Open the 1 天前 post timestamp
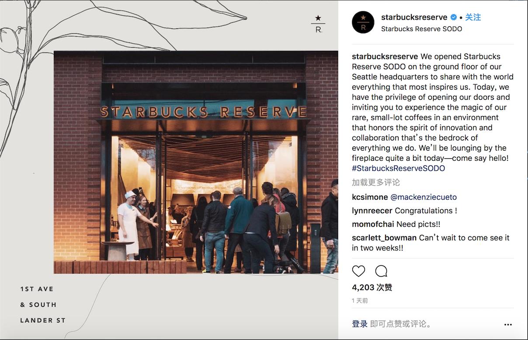This screenshot has height=340, width=528. tap(360, 301)
